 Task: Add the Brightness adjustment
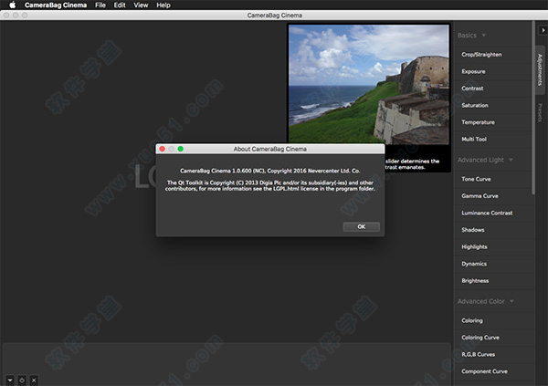tap(493, 280)
